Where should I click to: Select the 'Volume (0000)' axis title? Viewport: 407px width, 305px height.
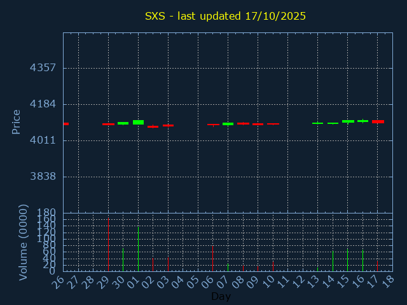24,242
